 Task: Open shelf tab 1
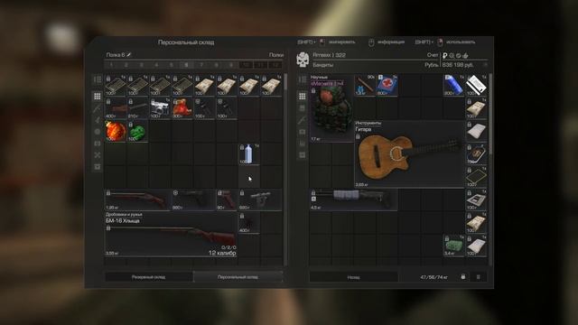112,65
